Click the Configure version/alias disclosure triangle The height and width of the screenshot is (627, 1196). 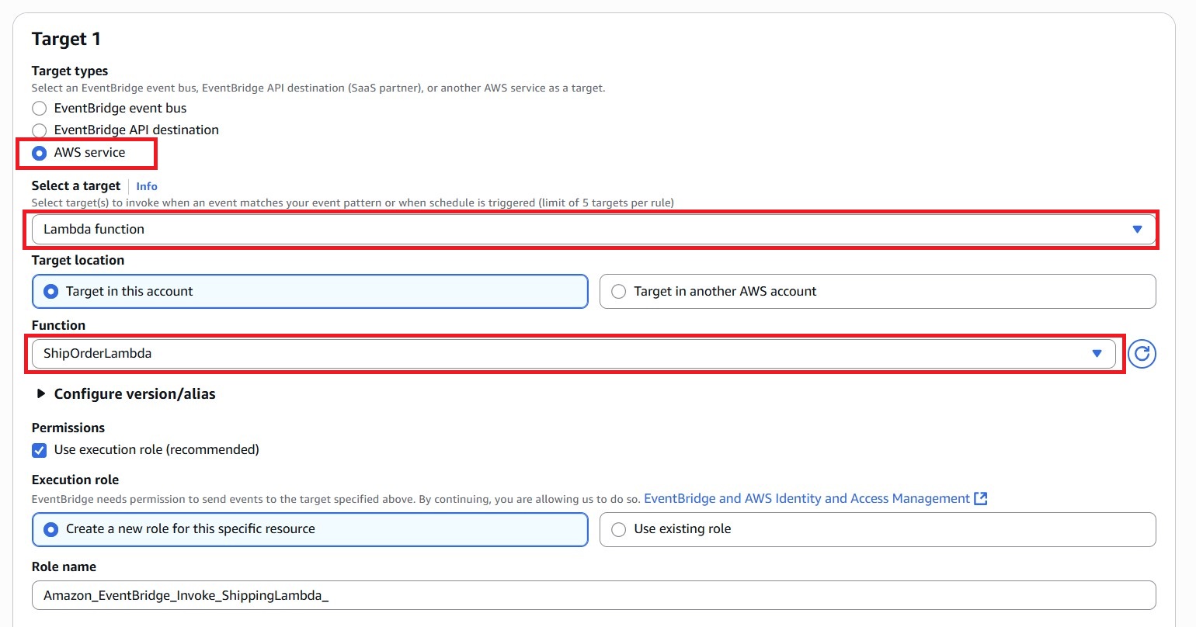[x=41, y=393]
